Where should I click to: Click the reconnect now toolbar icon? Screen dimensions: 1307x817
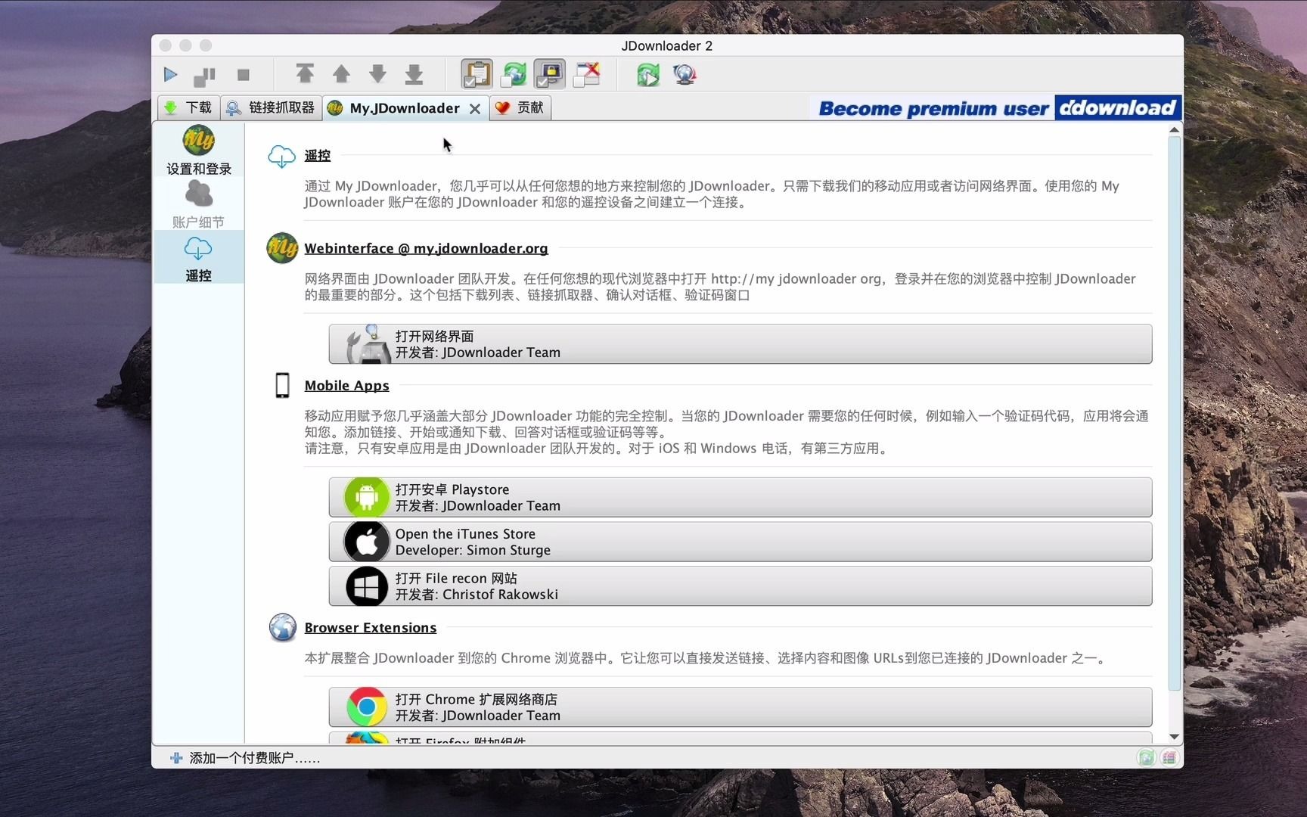(x=648, y=74)
